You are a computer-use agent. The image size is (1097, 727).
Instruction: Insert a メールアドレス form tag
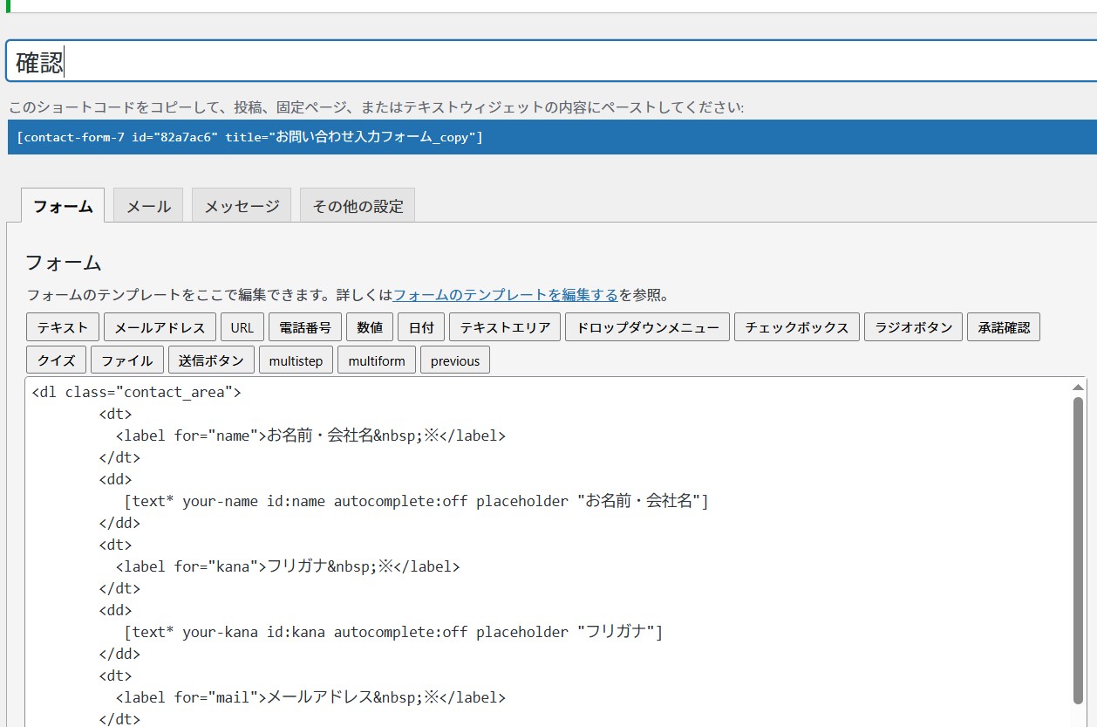[160, 327]
